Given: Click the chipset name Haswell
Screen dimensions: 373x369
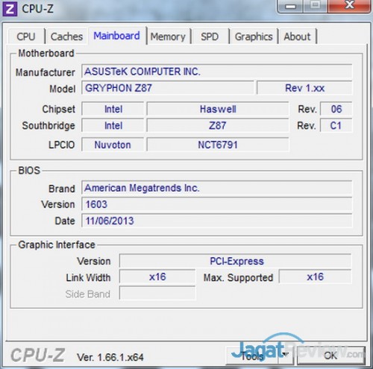Looking at the screenshot, I should tap(218, 109).
